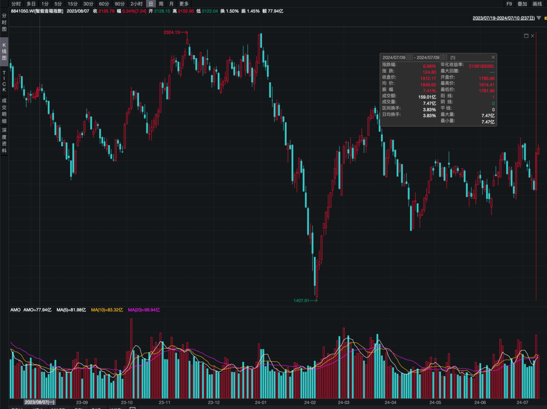
Task: Step the interval start date forward
Action: (411, 57)
